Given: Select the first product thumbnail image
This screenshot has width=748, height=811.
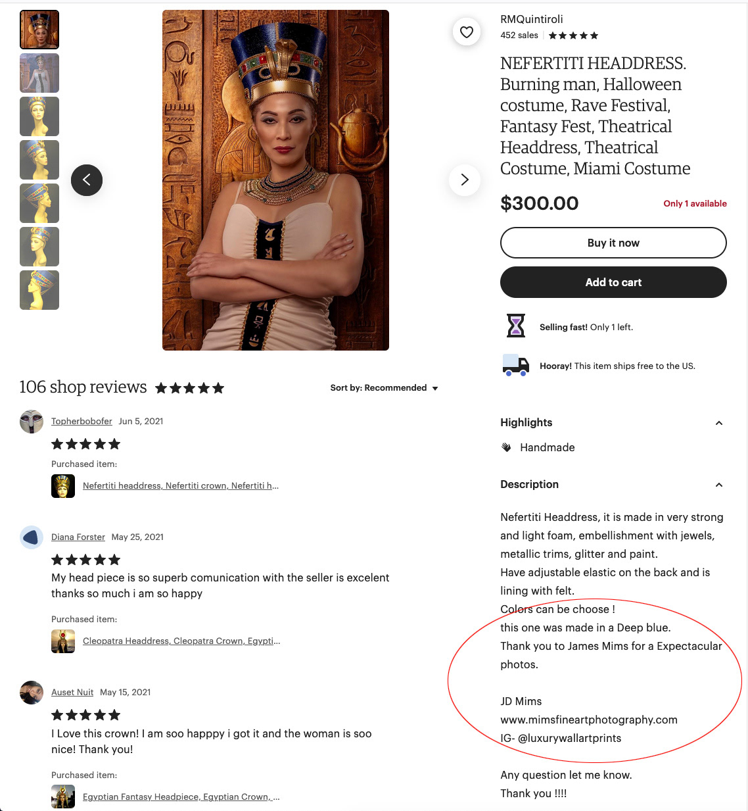Looking at the screenshot, I should [x=39, y=30].
